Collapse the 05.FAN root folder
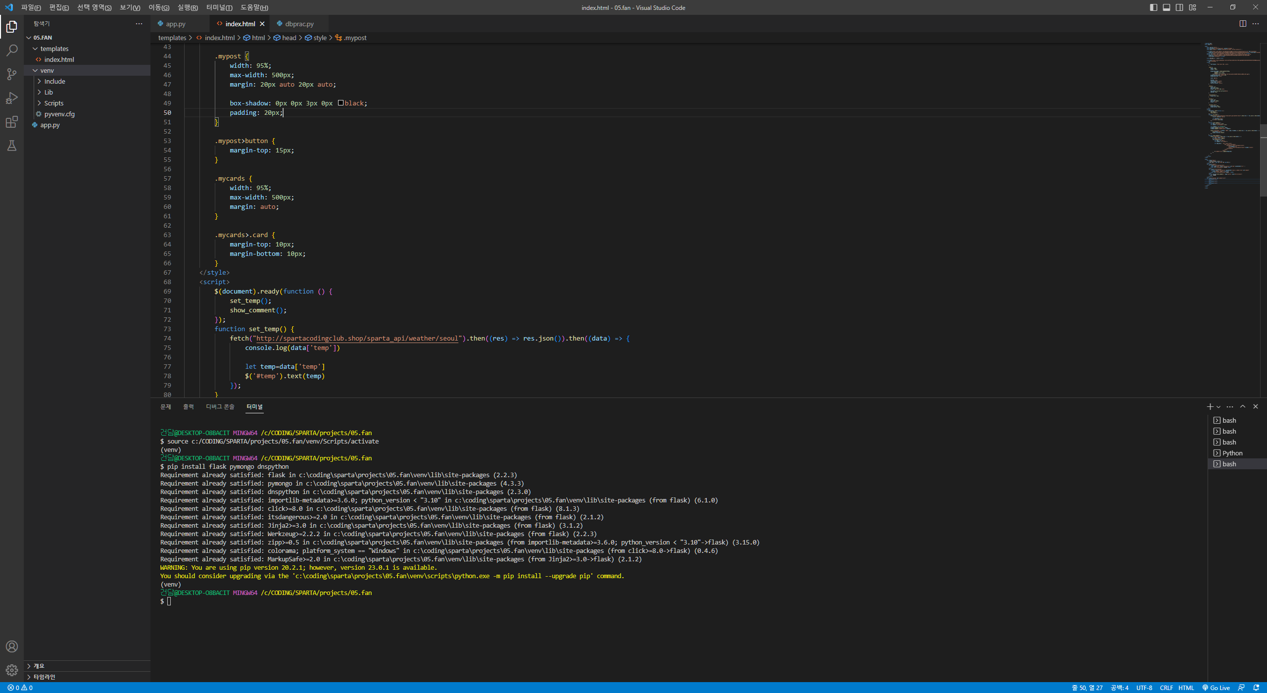Screen dimensions: 1267x693 (29, 38)
